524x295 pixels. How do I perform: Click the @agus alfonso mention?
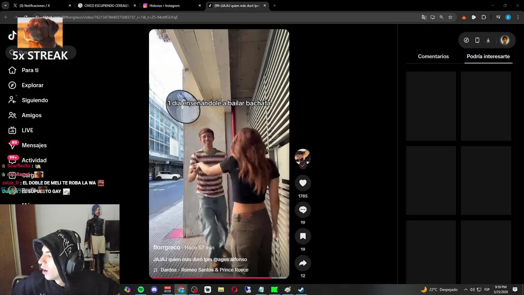pyautogui.click(x=230, y=259)
